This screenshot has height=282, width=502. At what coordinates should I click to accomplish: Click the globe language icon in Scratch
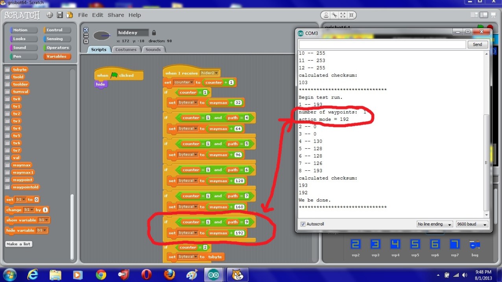pyautogui.click(x=50, y=15)
